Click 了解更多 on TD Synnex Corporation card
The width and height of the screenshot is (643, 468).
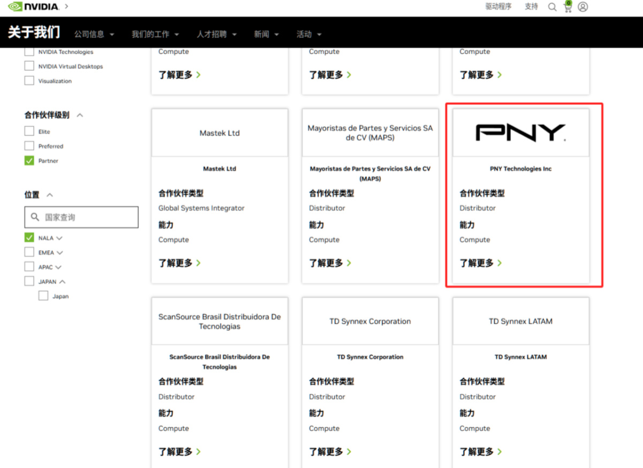pyautogui.click(x=330, y=451)
